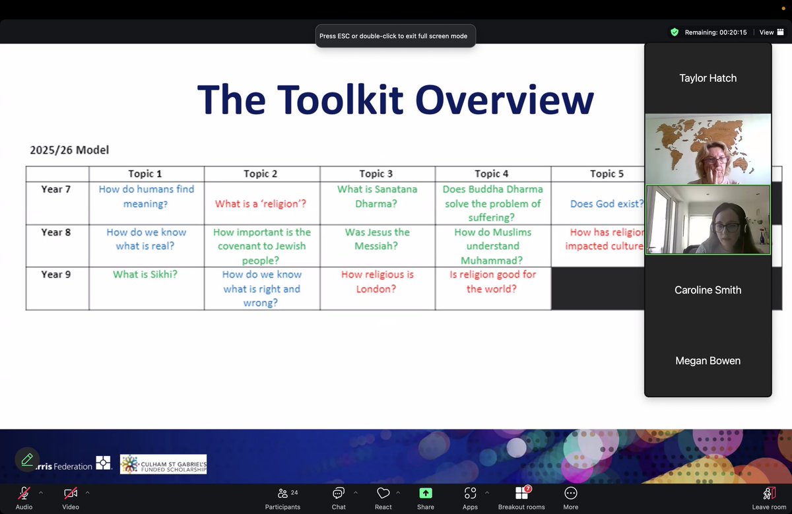Viewport: 792px width, 514px height.
Task: Open the More options menu
Action: tap(571, 498)
